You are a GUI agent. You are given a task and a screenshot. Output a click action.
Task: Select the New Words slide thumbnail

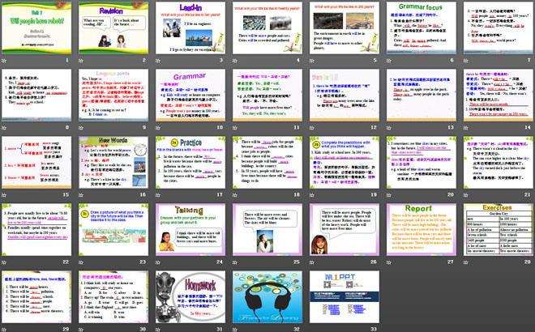point(113,163)
